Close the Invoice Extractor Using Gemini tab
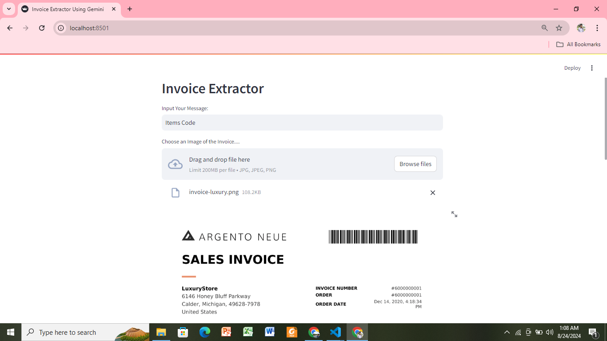 point(114,9)
